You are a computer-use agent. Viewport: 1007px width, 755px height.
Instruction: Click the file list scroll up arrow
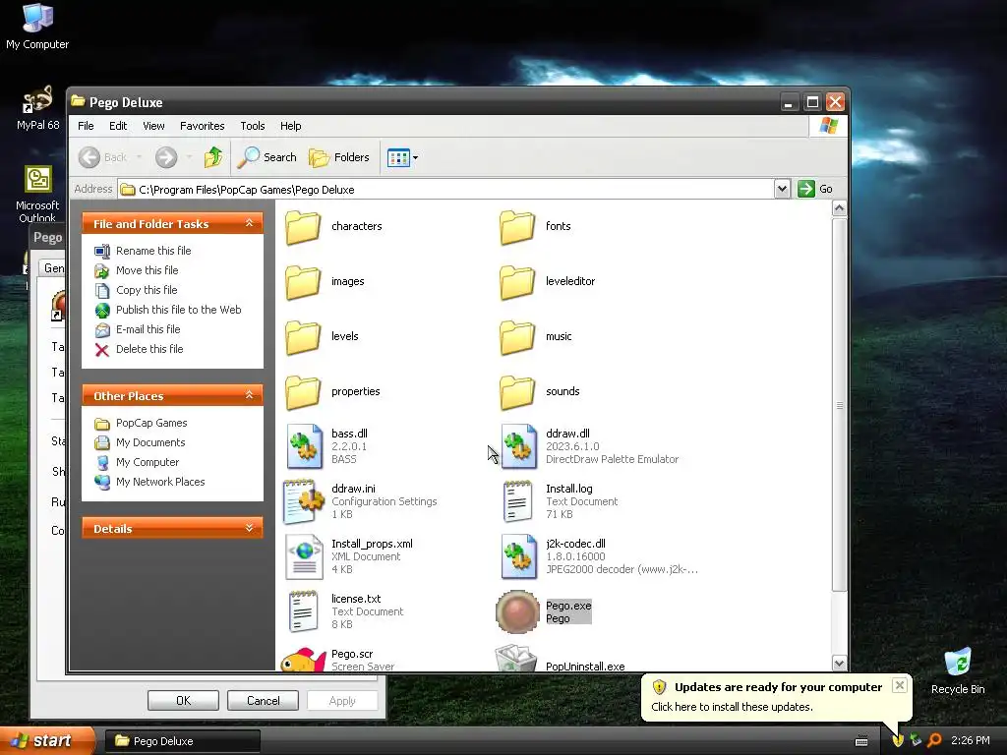tap(839, 208)
